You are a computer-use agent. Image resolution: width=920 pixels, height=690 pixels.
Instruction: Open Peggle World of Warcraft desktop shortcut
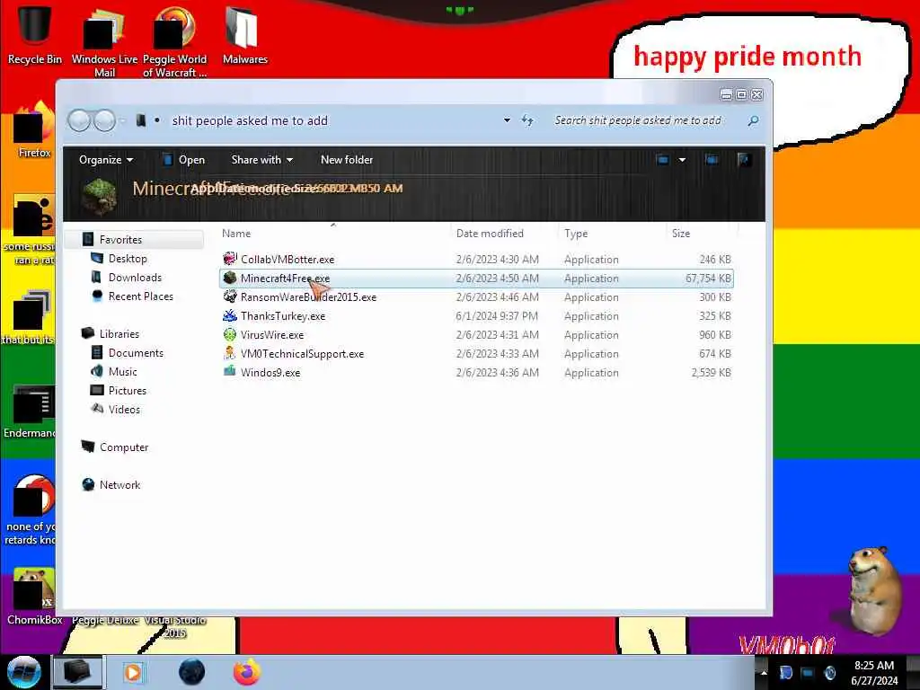[x=174, y=41]
